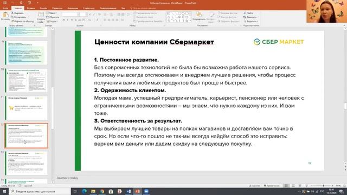Select slide 13 thumbnail
This screenshot has width=347, height=195.
[27, 164]
